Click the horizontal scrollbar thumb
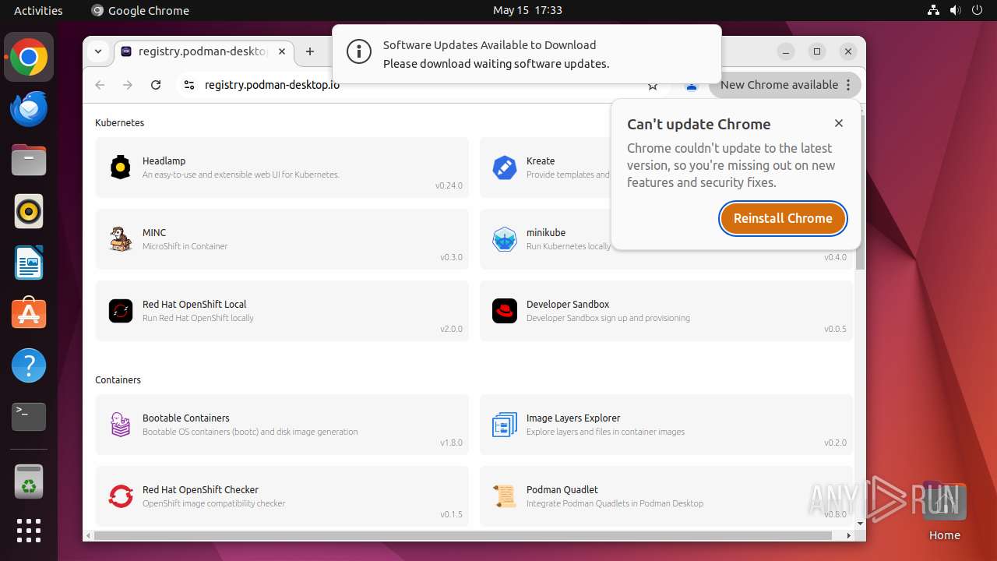This screenshot has width=997, height=561. point(463,535)
